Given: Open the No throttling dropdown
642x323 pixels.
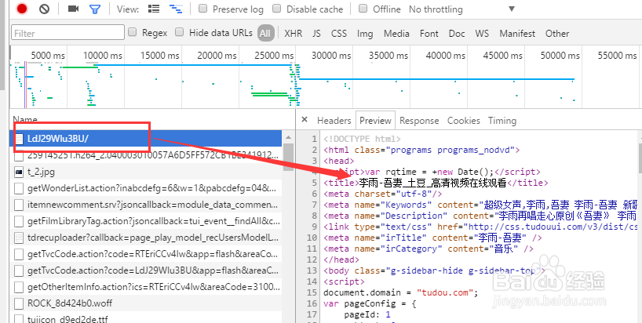Looking at the screenshot, I should click(461, 9).
